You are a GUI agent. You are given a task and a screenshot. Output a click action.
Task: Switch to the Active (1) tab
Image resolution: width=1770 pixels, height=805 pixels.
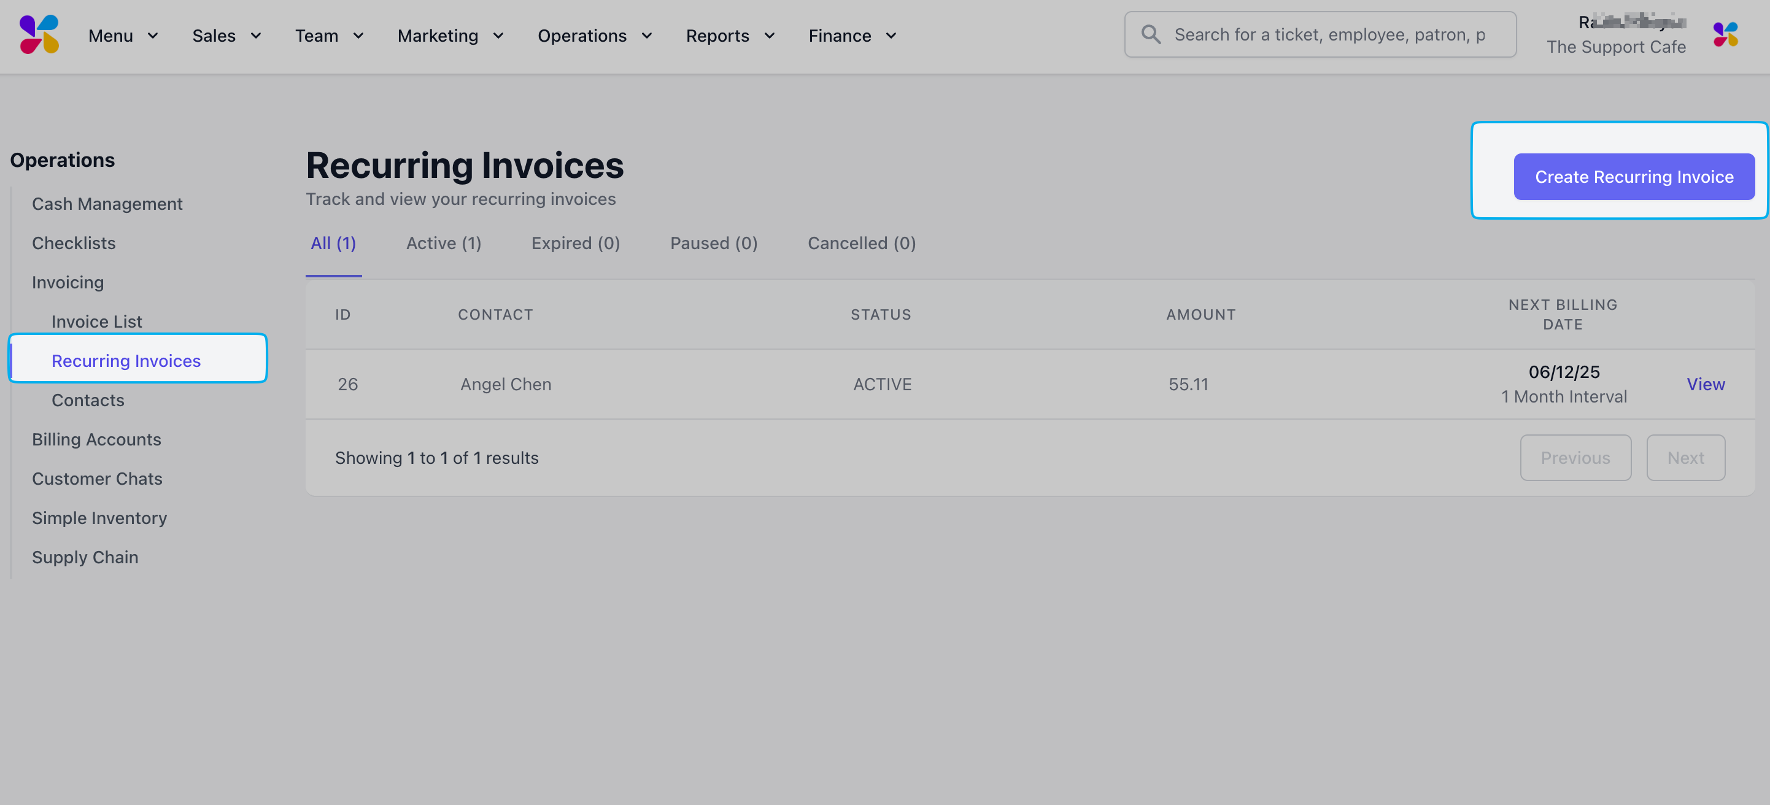(x=443, y=243)
